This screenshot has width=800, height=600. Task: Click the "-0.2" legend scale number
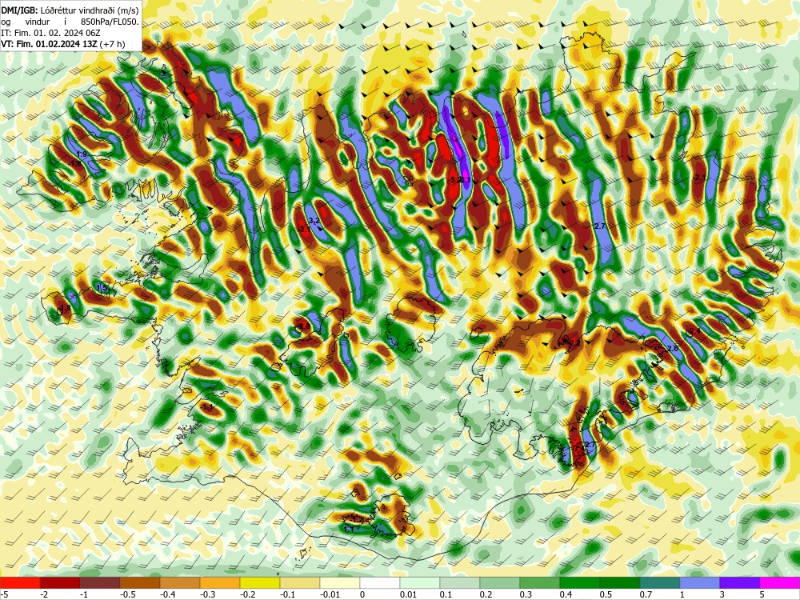coord(249,594)
